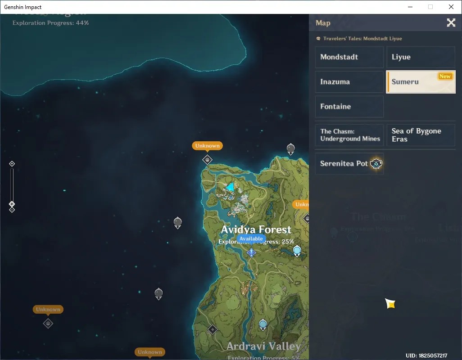This screenshot has width=462, height=360.
Task: Click the cyan player location arrow
Action: (230, 187)
